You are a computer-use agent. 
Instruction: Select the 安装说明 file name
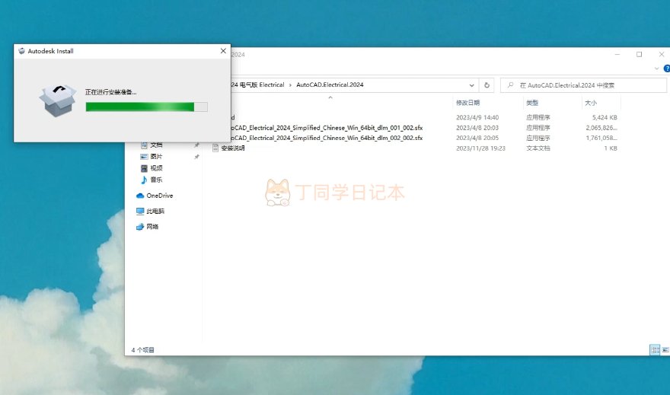click(233, 148)
